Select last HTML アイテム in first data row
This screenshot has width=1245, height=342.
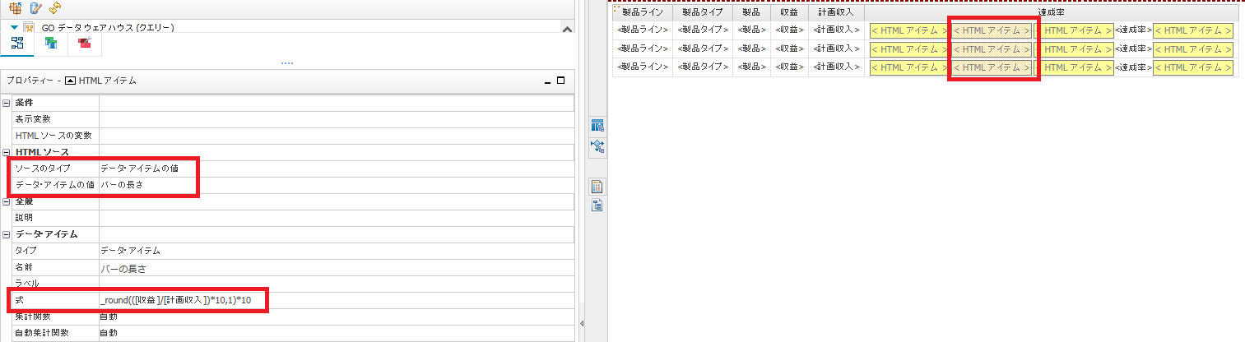1193,30
